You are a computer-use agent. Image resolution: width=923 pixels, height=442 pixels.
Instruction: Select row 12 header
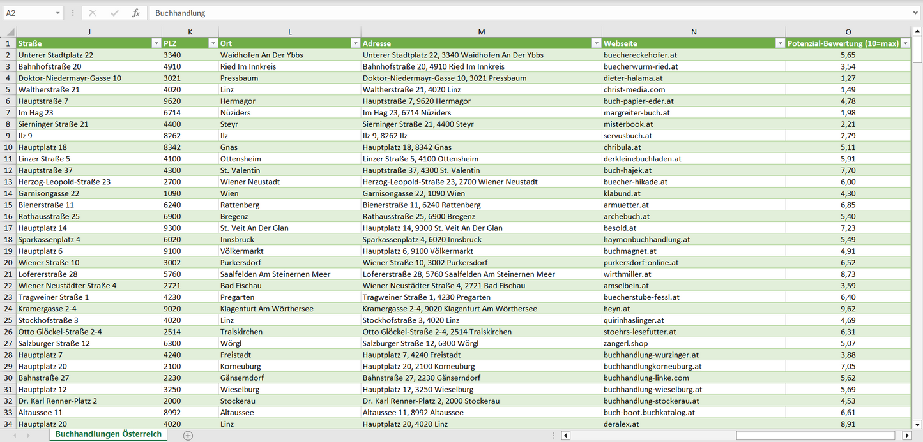pyautogui.click(x=8, y=170)
